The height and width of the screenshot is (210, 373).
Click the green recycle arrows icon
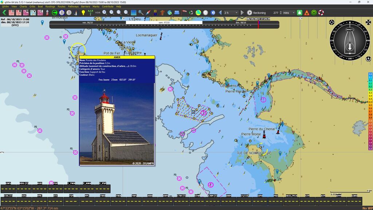pyautogui.click(x=191, y=13)
